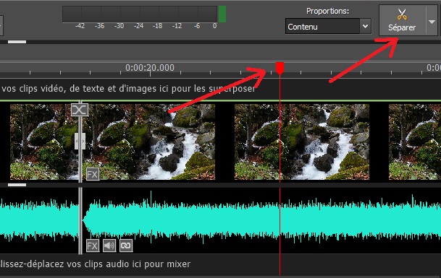Click the Séparer scissors button
Viewport: 441px width, 278px height.
[402, 20]
